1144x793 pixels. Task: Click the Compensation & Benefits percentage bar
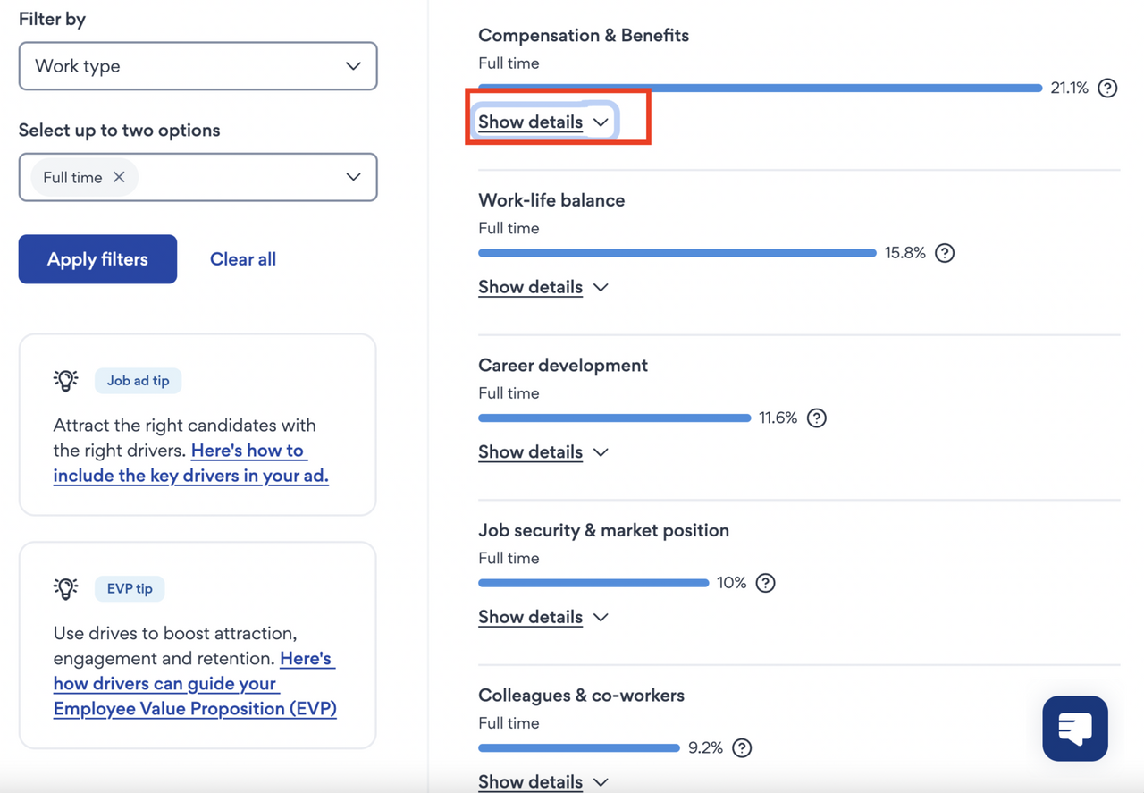[760, 88]
